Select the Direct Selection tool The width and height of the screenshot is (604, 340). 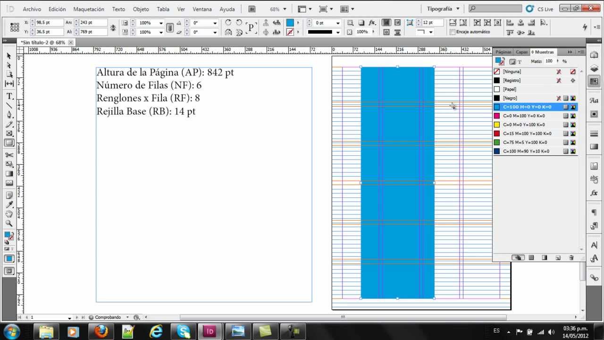[9, 65]
